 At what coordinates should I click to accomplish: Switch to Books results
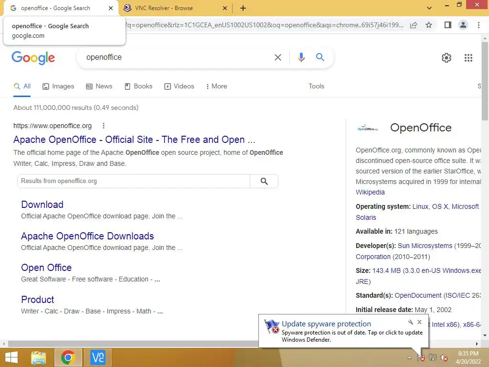pos(138,86)
